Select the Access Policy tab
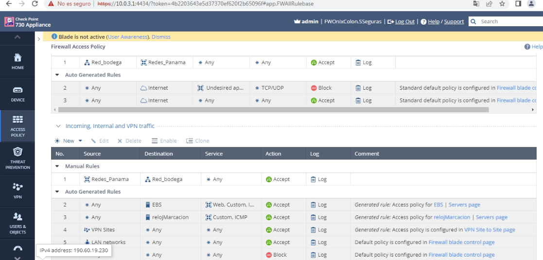543x260 pixels. [x=18, y=126]
